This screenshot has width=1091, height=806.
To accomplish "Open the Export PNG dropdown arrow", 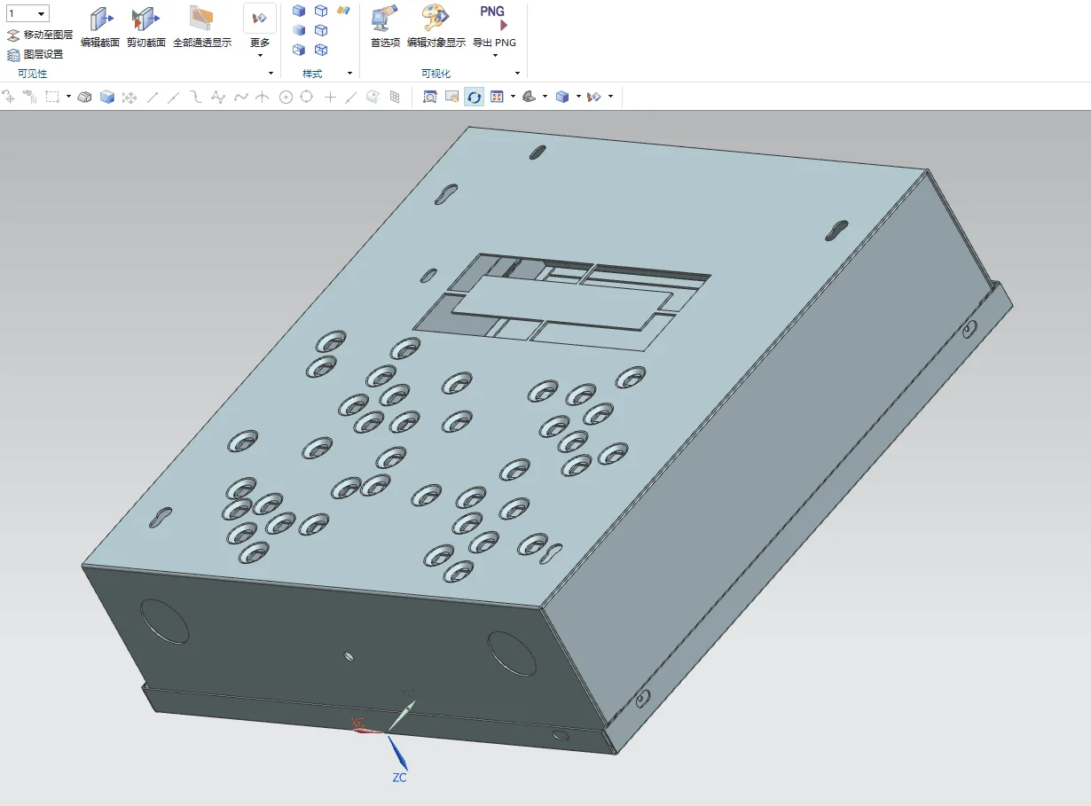I will [494, 56].
